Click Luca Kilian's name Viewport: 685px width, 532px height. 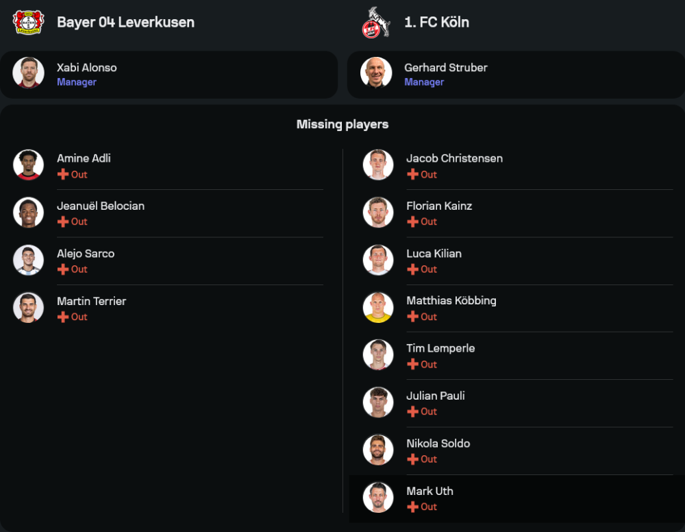(434, 254)
